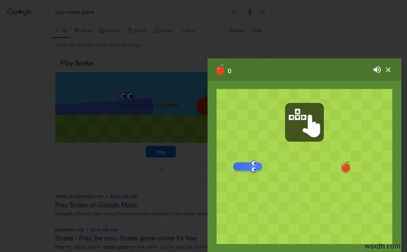Close the Snake game overlay
The height and width of the screenshot is (252, 407).
click(388, 70)
